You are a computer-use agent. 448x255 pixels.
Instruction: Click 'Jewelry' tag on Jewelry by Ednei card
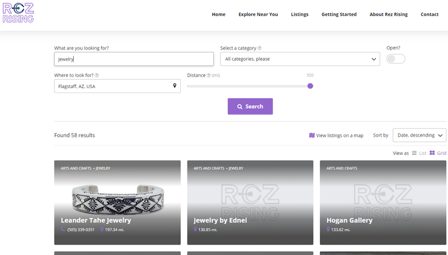coord(236,169)
